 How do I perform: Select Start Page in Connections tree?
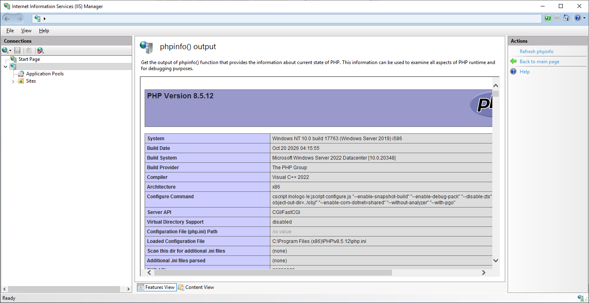tap(29, 59)
